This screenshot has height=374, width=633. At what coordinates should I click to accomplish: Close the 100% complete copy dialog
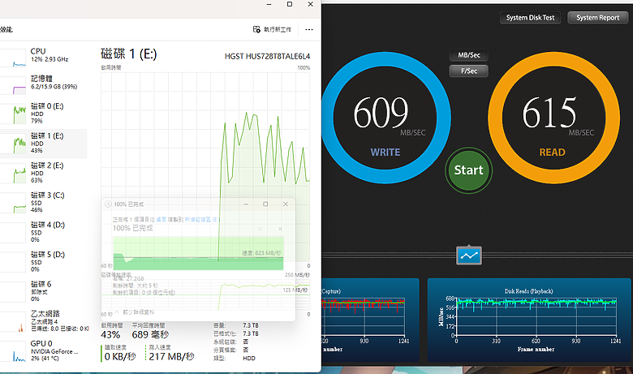pos(286,204)
